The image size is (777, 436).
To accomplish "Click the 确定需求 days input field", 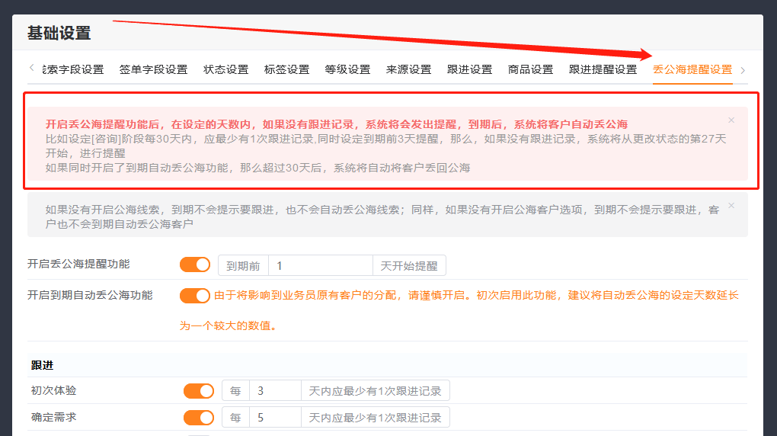I will (274, 418).
